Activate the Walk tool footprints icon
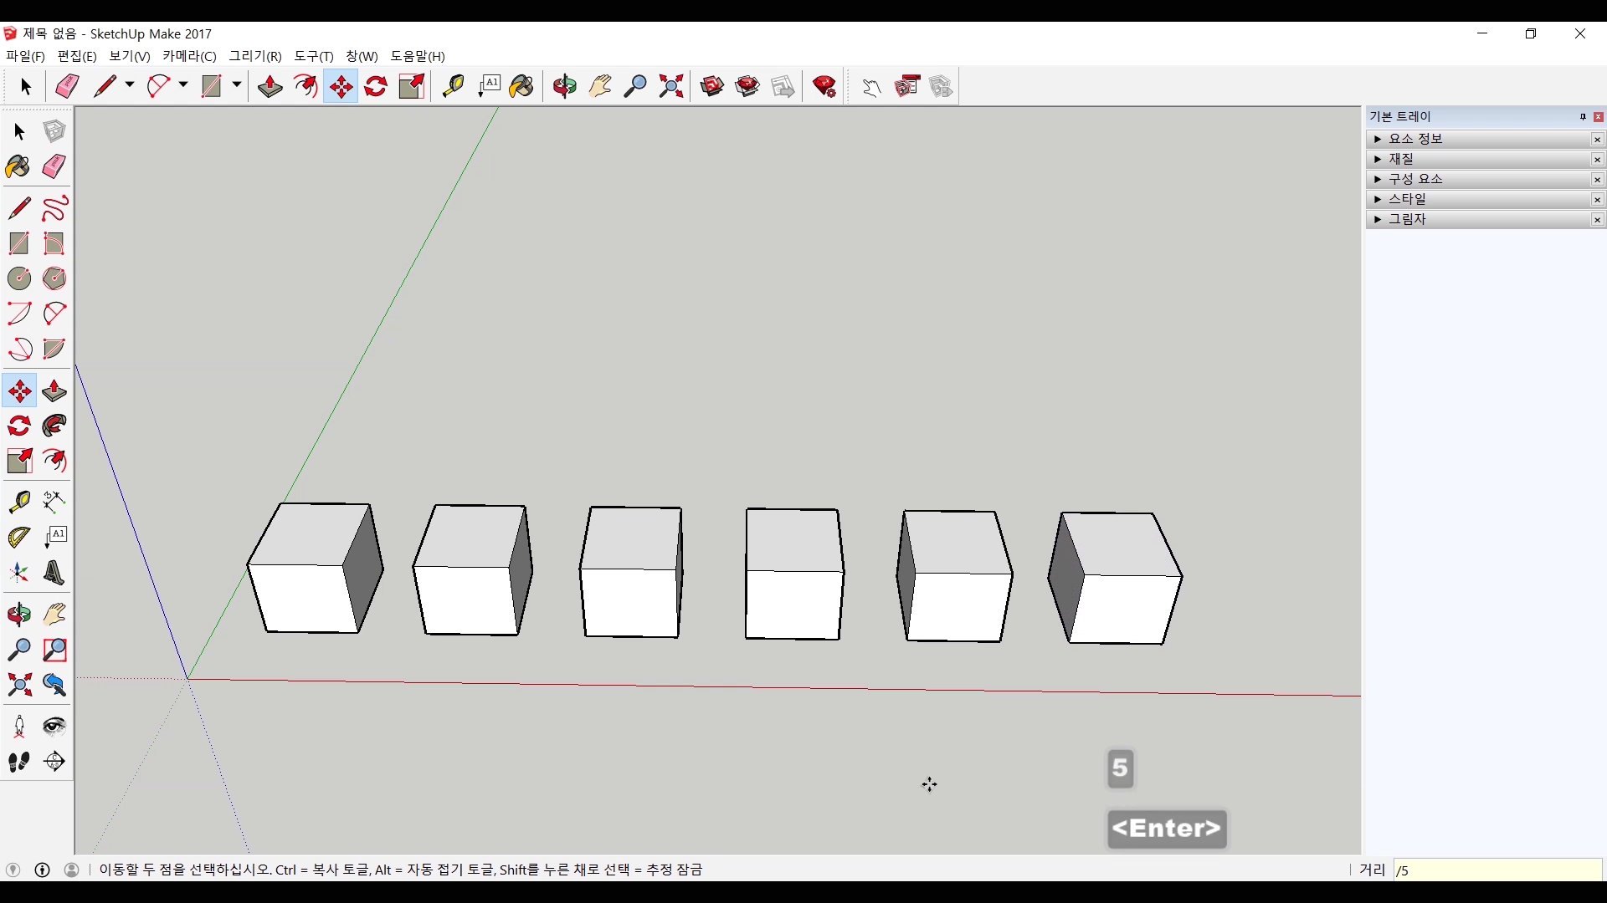1607x903 pixels. [18, 762]
